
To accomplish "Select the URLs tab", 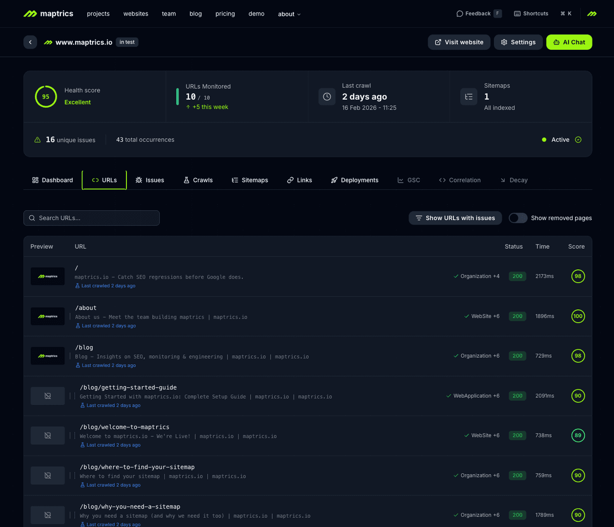I will (104, 180).
